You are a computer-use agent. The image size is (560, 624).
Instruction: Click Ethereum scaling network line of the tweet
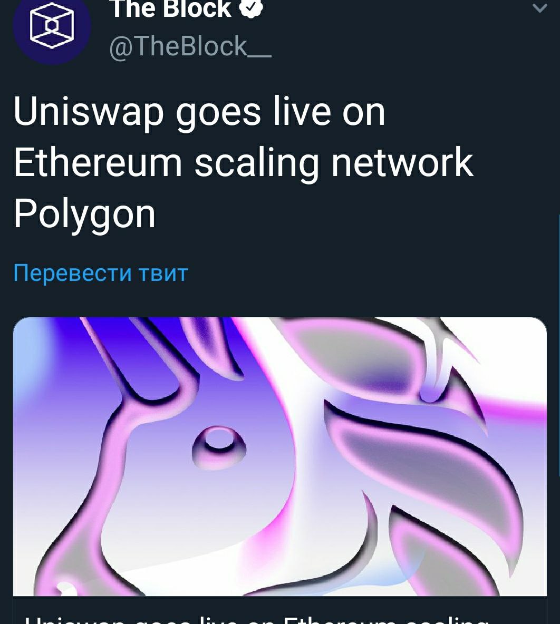pyautogui.click(x=244, y=162)
